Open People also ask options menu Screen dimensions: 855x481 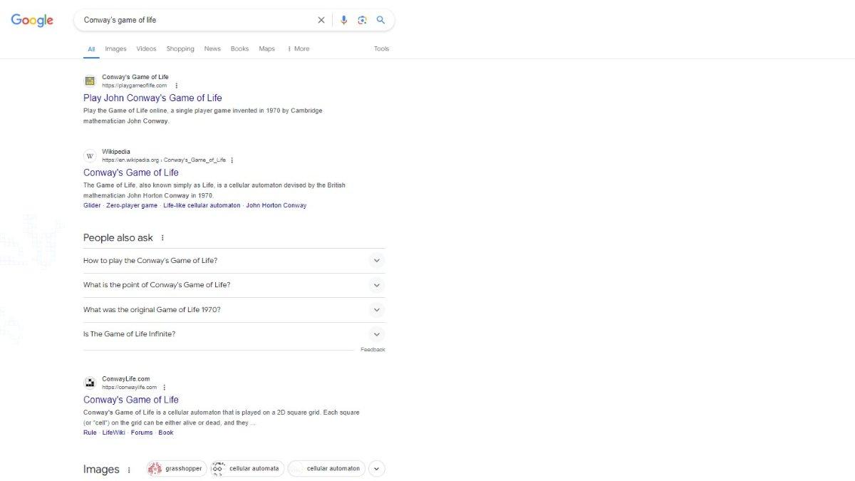(162, 238)
